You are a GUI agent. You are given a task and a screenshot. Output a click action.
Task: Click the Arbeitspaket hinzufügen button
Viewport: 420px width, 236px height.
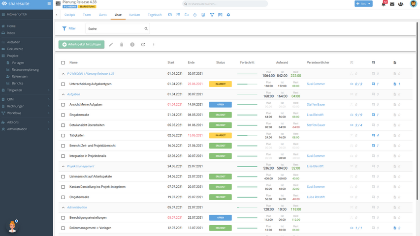coord(81,45)
